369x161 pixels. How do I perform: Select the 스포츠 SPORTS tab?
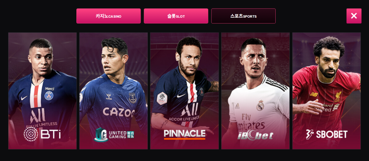pyautogui.click(x=243, y=16)
